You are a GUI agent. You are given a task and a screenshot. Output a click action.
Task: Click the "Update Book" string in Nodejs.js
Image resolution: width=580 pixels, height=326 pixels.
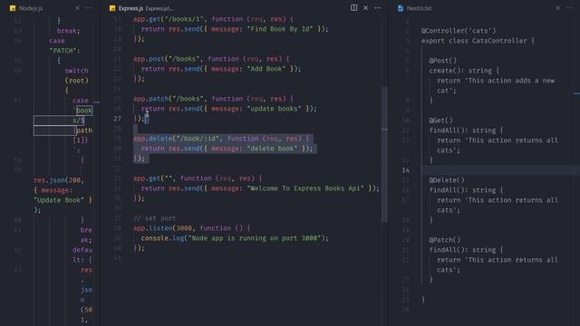point(59,200)
